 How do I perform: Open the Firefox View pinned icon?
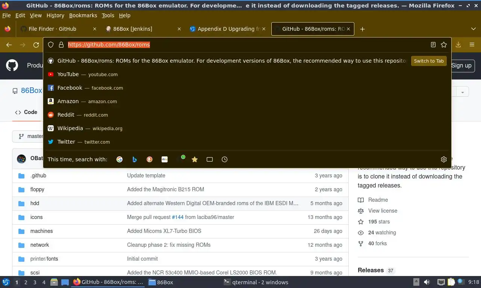7,29
